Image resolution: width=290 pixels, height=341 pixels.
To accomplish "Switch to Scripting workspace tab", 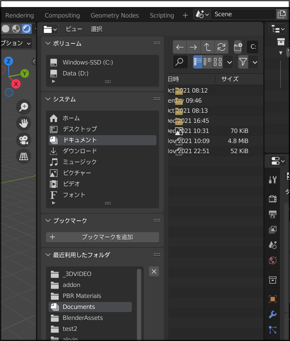I will pyautogui.click(x=162, y=15).
